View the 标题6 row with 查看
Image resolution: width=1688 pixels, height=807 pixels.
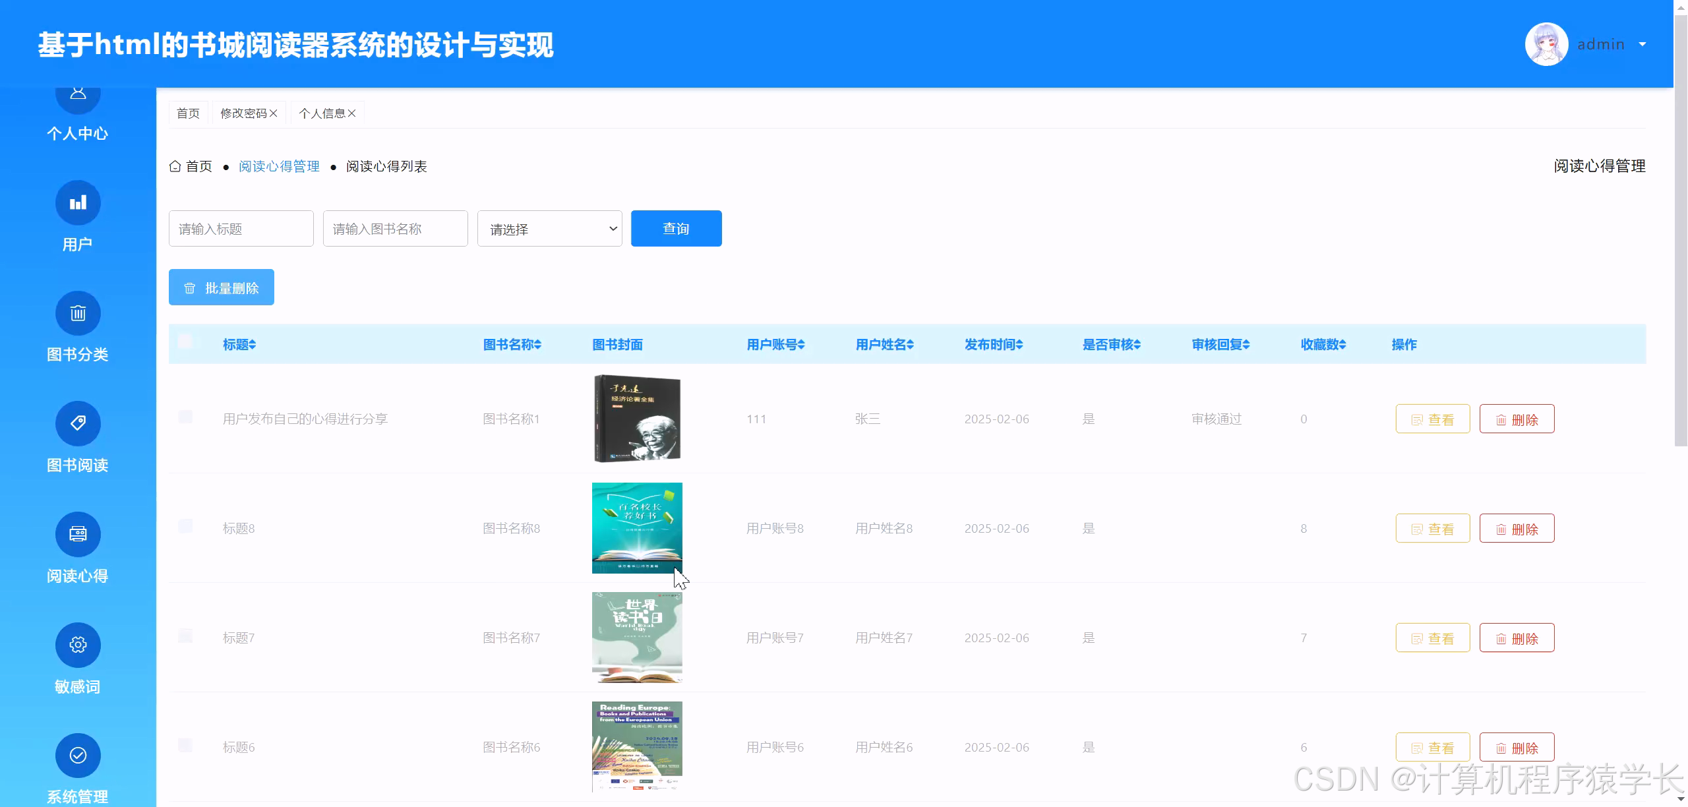click(1433, 748)
